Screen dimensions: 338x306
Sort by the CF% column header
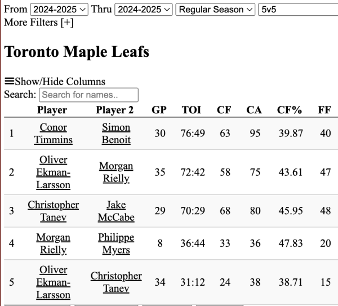290,110
